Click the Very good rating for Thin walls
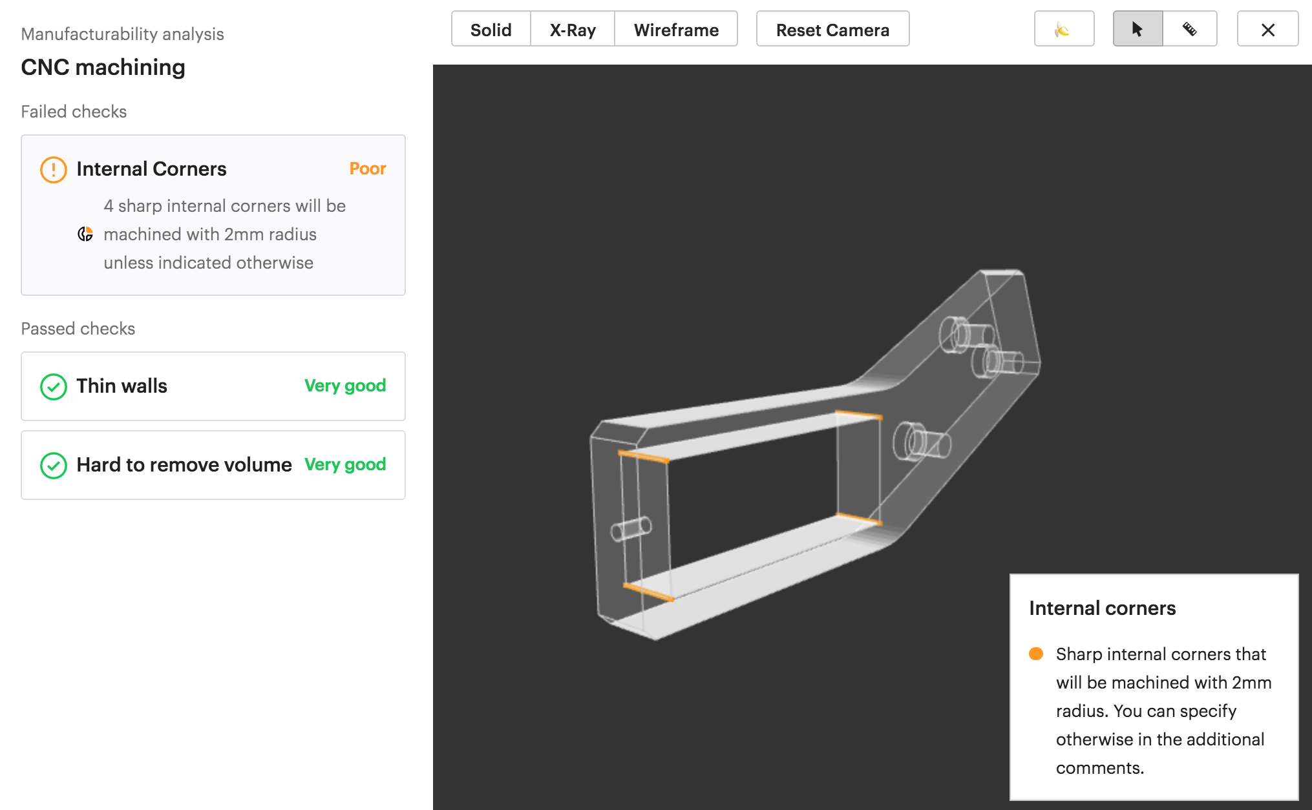The width and height of the screenshot is (1312, 810). (344, 386)
